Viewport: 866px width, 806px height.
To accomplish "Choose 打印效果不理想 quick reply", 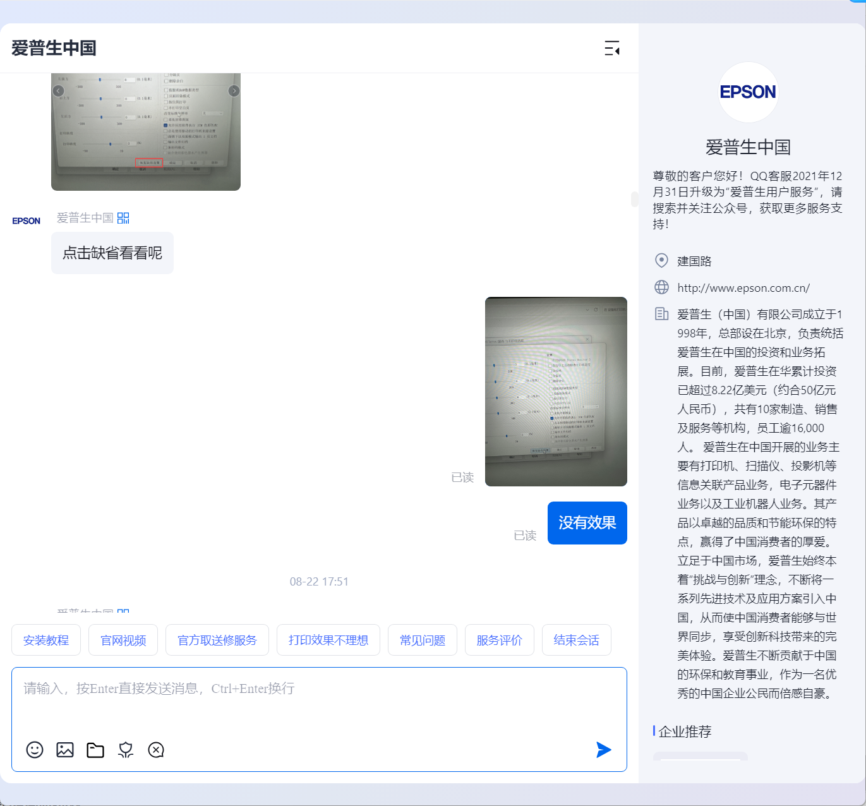I will 328,640.
